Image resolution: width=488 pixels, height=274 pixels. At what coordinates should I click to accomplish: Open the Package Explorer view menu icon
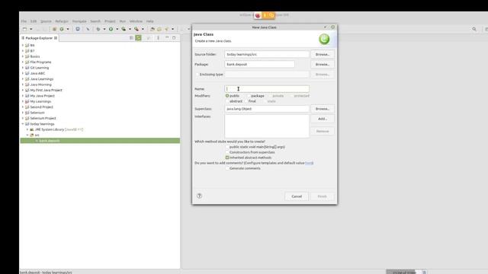pyautogui.click(x=158, y=38)
